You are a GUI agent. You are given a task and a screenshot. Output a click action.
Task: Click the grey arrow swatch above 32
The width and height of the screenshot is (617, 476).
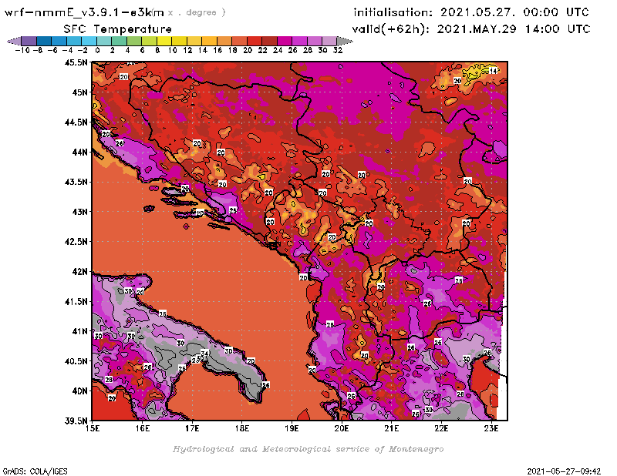345,41
